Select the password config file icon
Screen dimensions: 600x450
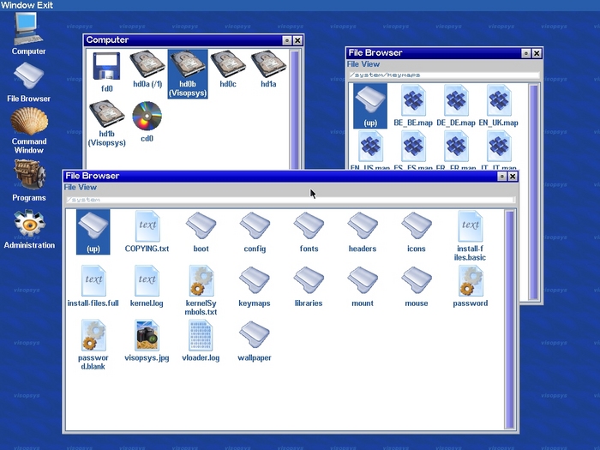coord(470,281)
